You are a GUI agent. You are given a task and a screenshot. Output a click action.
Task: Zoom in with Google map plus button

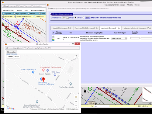coord(76,102)
